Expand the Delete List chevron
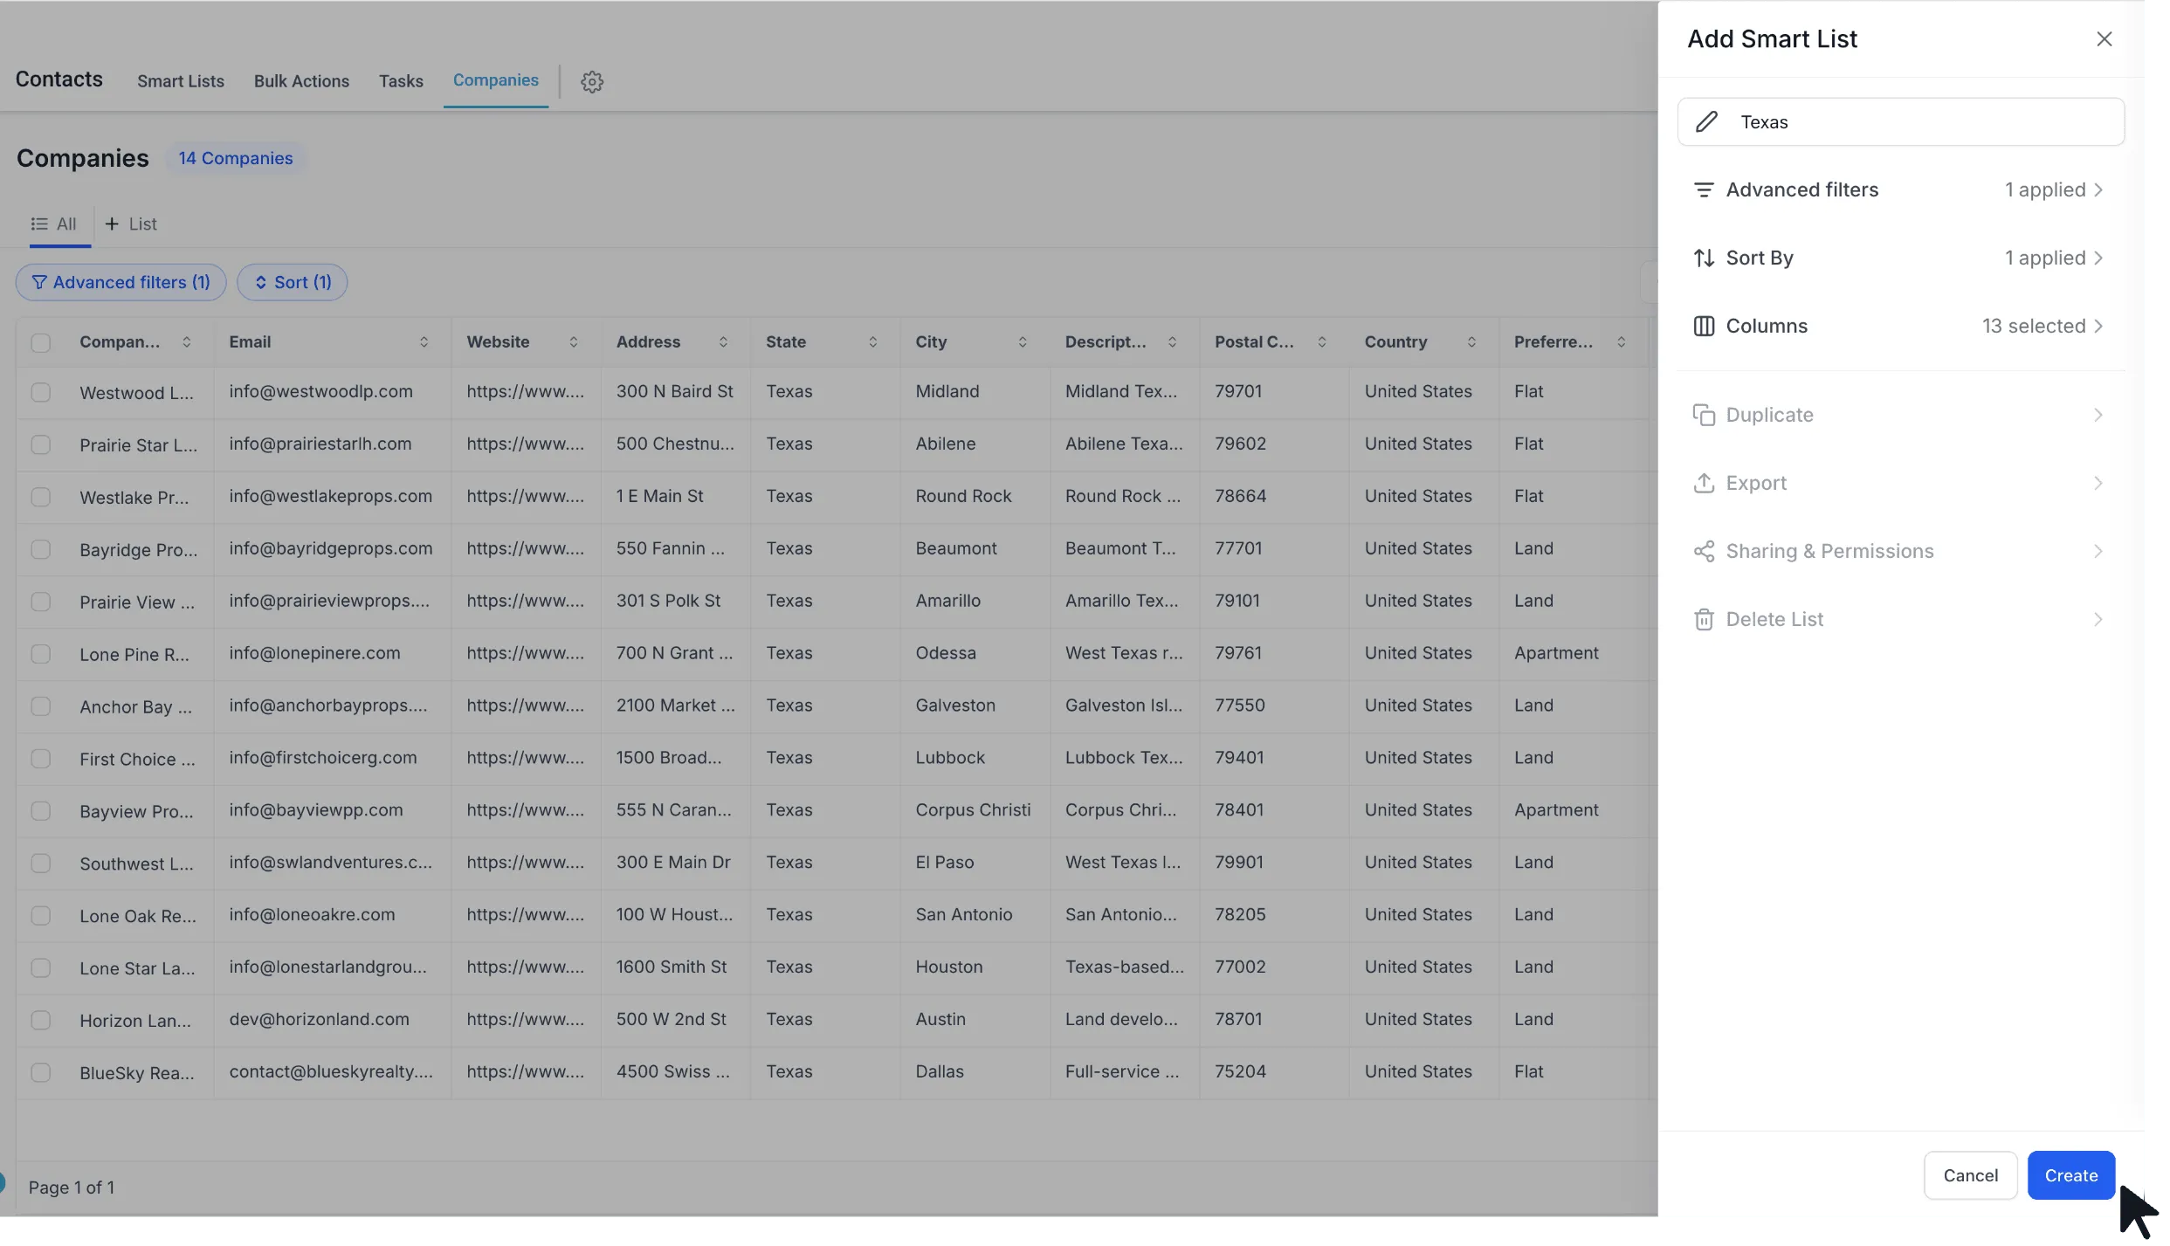This screenshot has width=2170, height=1246. [2098, 619]
